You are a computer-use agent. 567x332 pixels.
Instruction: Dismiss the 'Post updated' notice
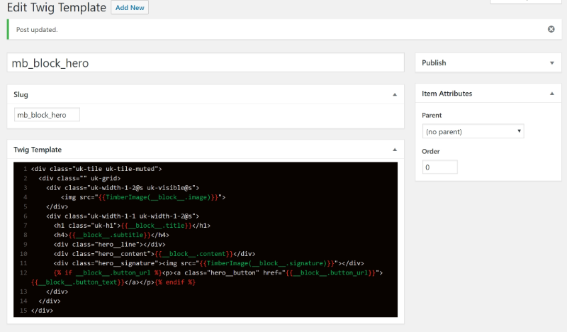point(551,29)
